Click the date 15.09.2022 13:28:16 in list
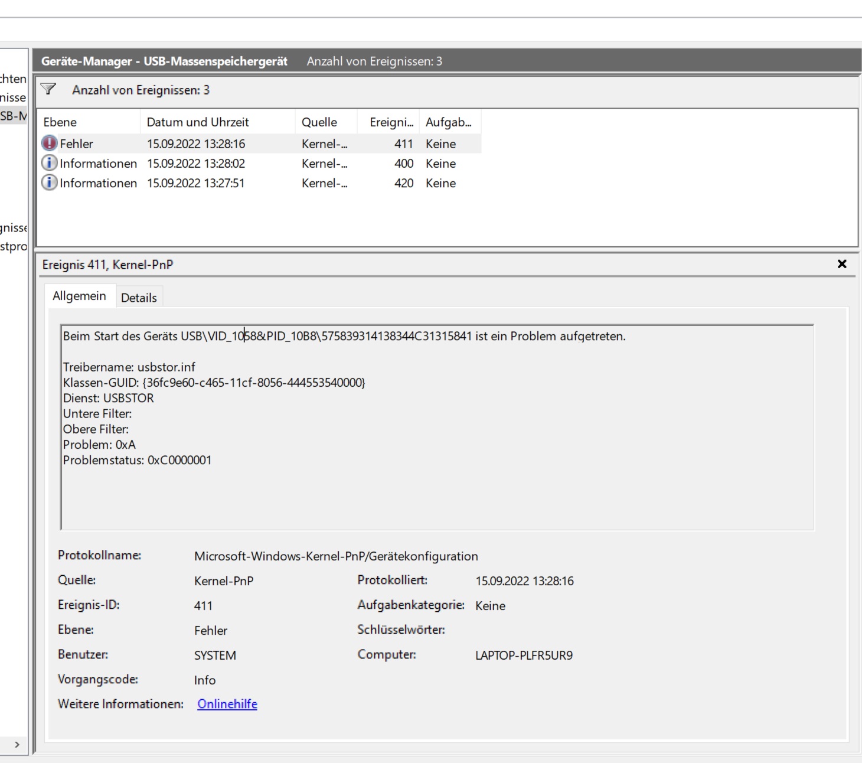This screenshot has width=862, height=763. tap(196, 144)
